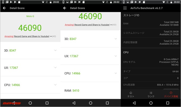Tap the house icon of the テスト tab

point(131,93)
